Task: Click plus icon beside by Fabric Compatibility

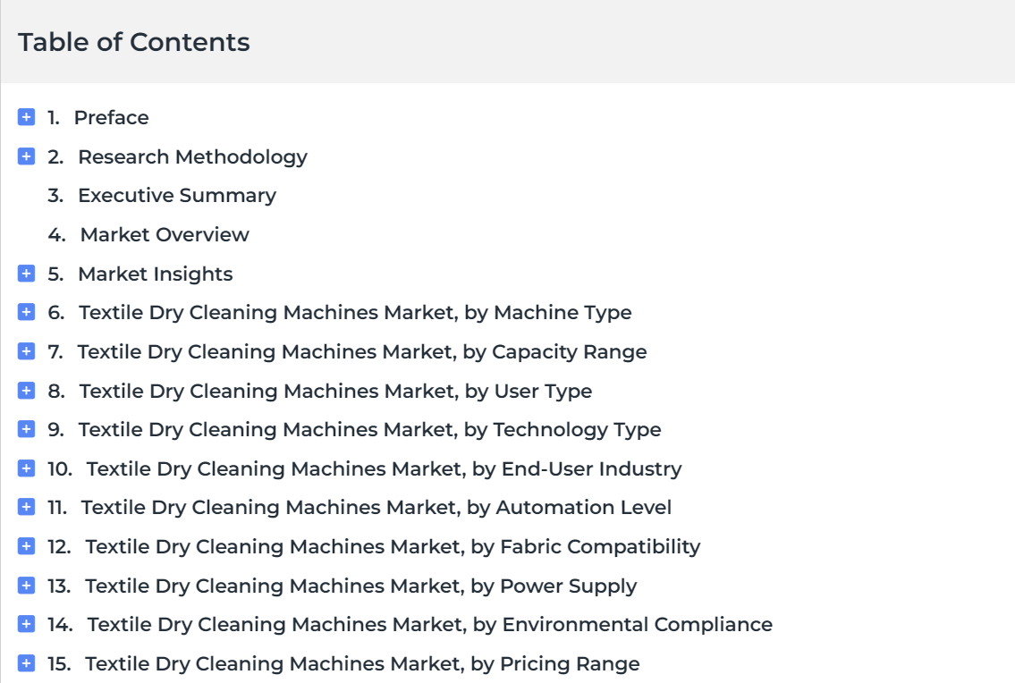Action: pos(26,546)
